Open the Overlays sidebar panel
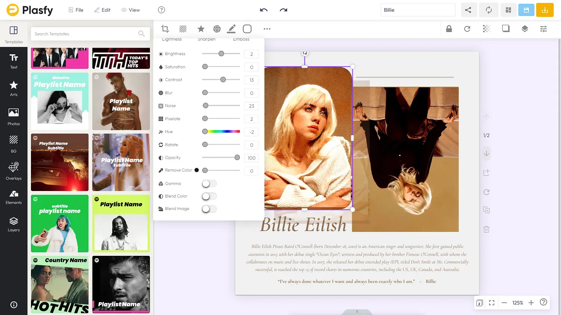This screenshot has height=315, width=561. (x=14, y=171)
